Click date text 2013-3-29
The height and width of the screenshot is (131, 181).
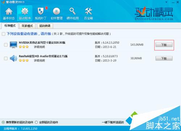[x=110, y=61]
